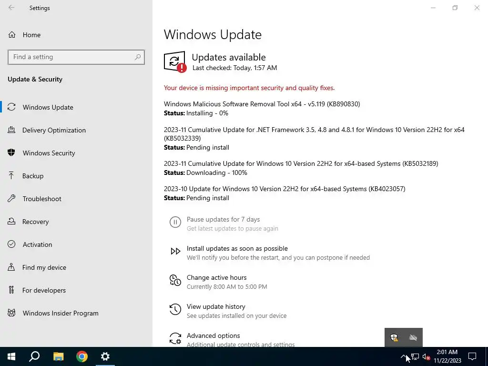Click the history clock icon for update history
Image resolution: width=488 pixels, height=366 pixels.
(175, 309)
